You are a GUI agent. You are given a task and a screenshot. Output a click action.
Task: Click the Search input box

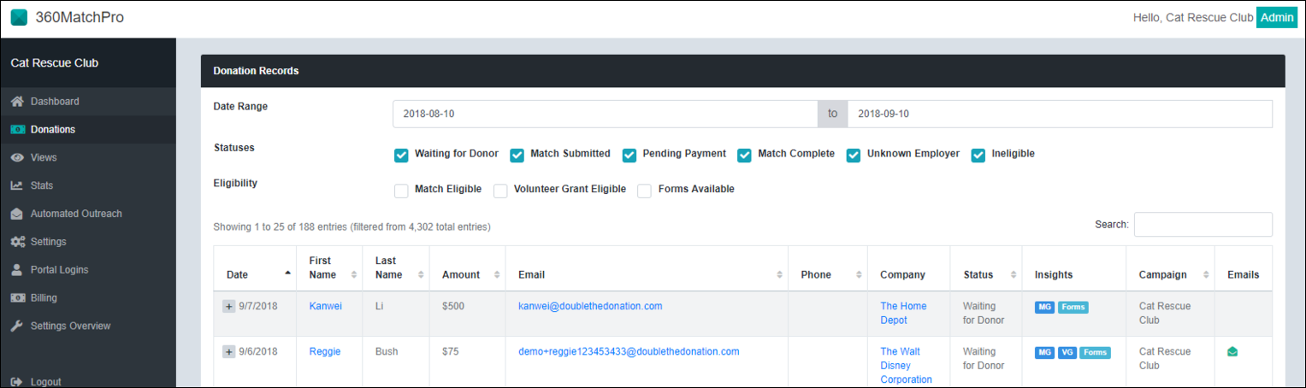[1203, 225]
